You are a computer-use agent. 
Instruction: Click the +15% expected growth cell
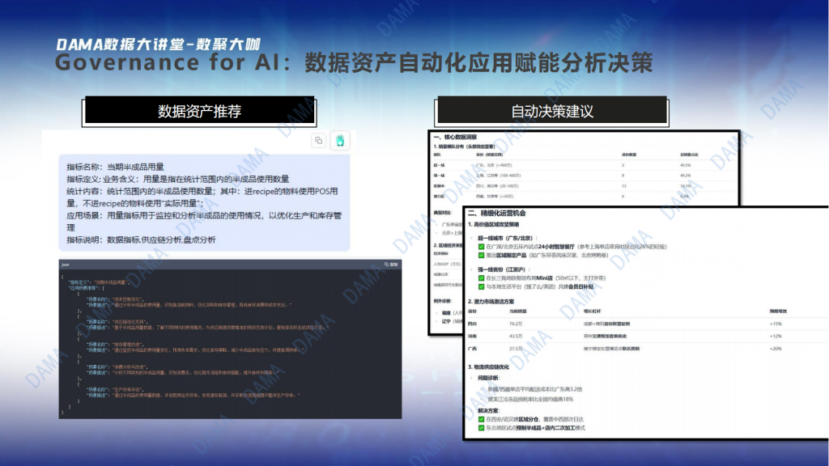tap(776, 324)
